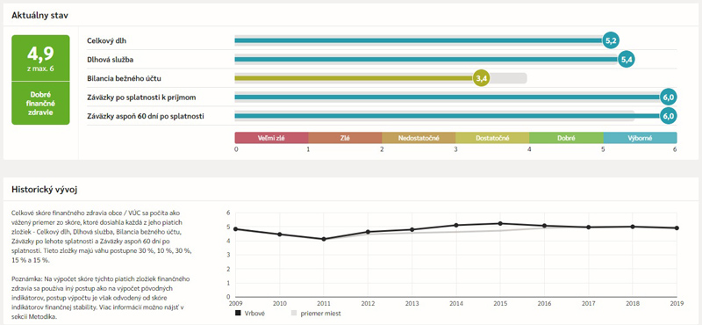Click the green 4,9 overall score box
This screenshot has height=325, width=702.
tap(40, 58)
